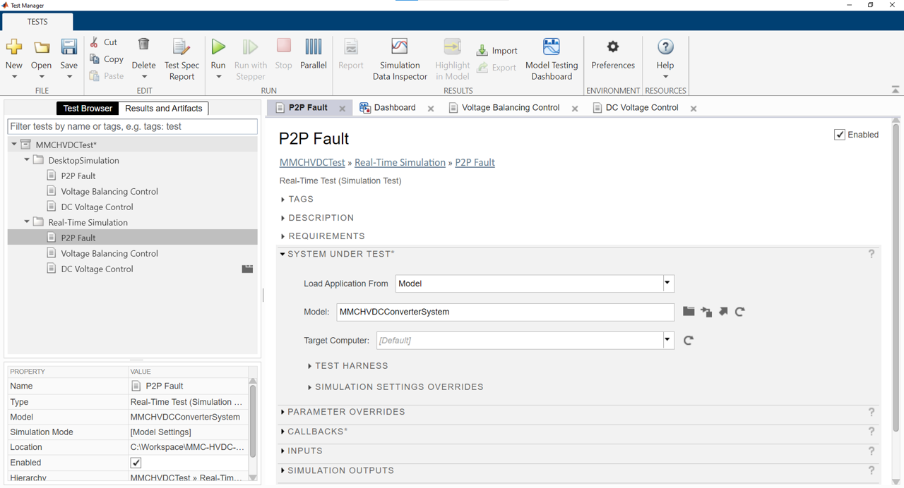
Task: Generate a Test Spec Report
Action: 182,59
